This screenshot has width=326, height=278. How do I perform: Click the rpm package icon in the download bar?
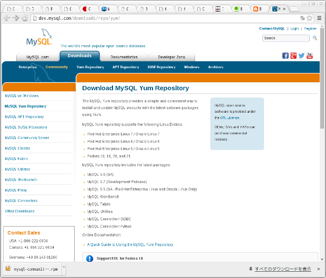(x=8, y=268)
